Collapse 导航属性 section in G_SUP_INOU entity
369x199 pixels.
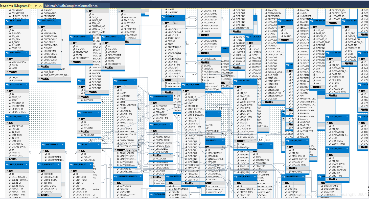[7, 159]
